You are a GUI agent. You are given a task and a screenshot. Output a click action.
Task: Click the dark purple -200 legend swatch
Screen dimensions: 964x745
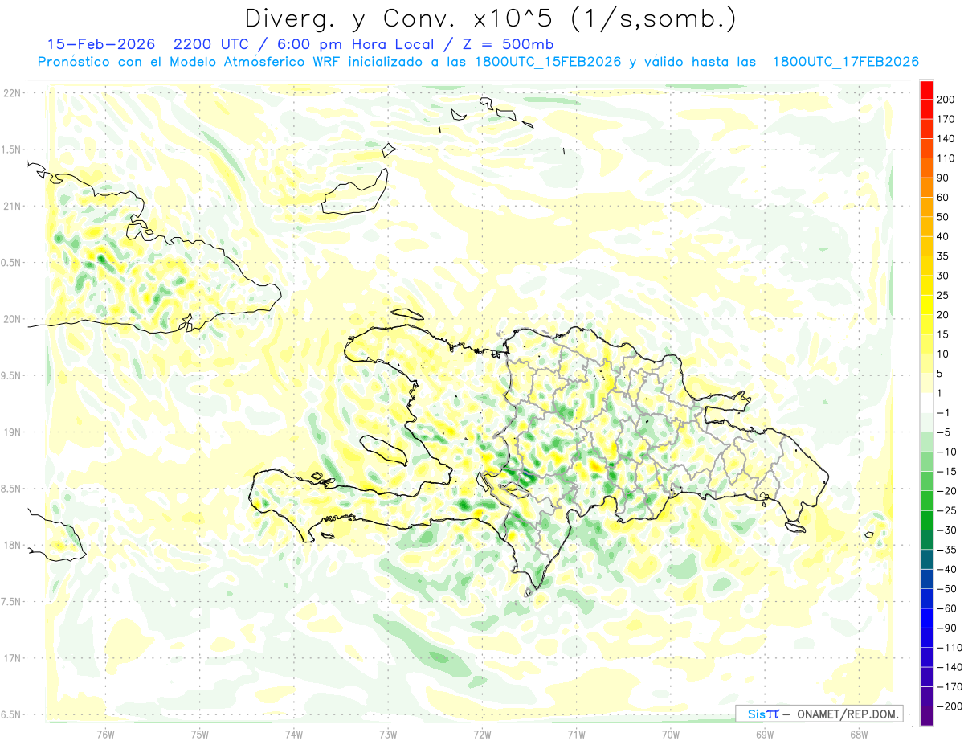tap(926, 716)
